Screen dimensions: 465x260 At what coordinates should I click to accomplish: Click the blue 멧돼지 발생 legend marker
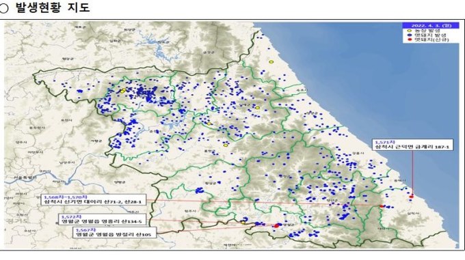410,35
